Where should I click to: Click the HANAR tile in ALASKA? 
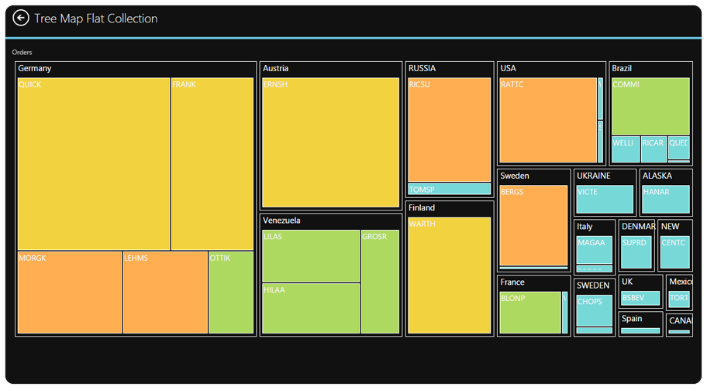pyautogui.click(x=666, y=200)
